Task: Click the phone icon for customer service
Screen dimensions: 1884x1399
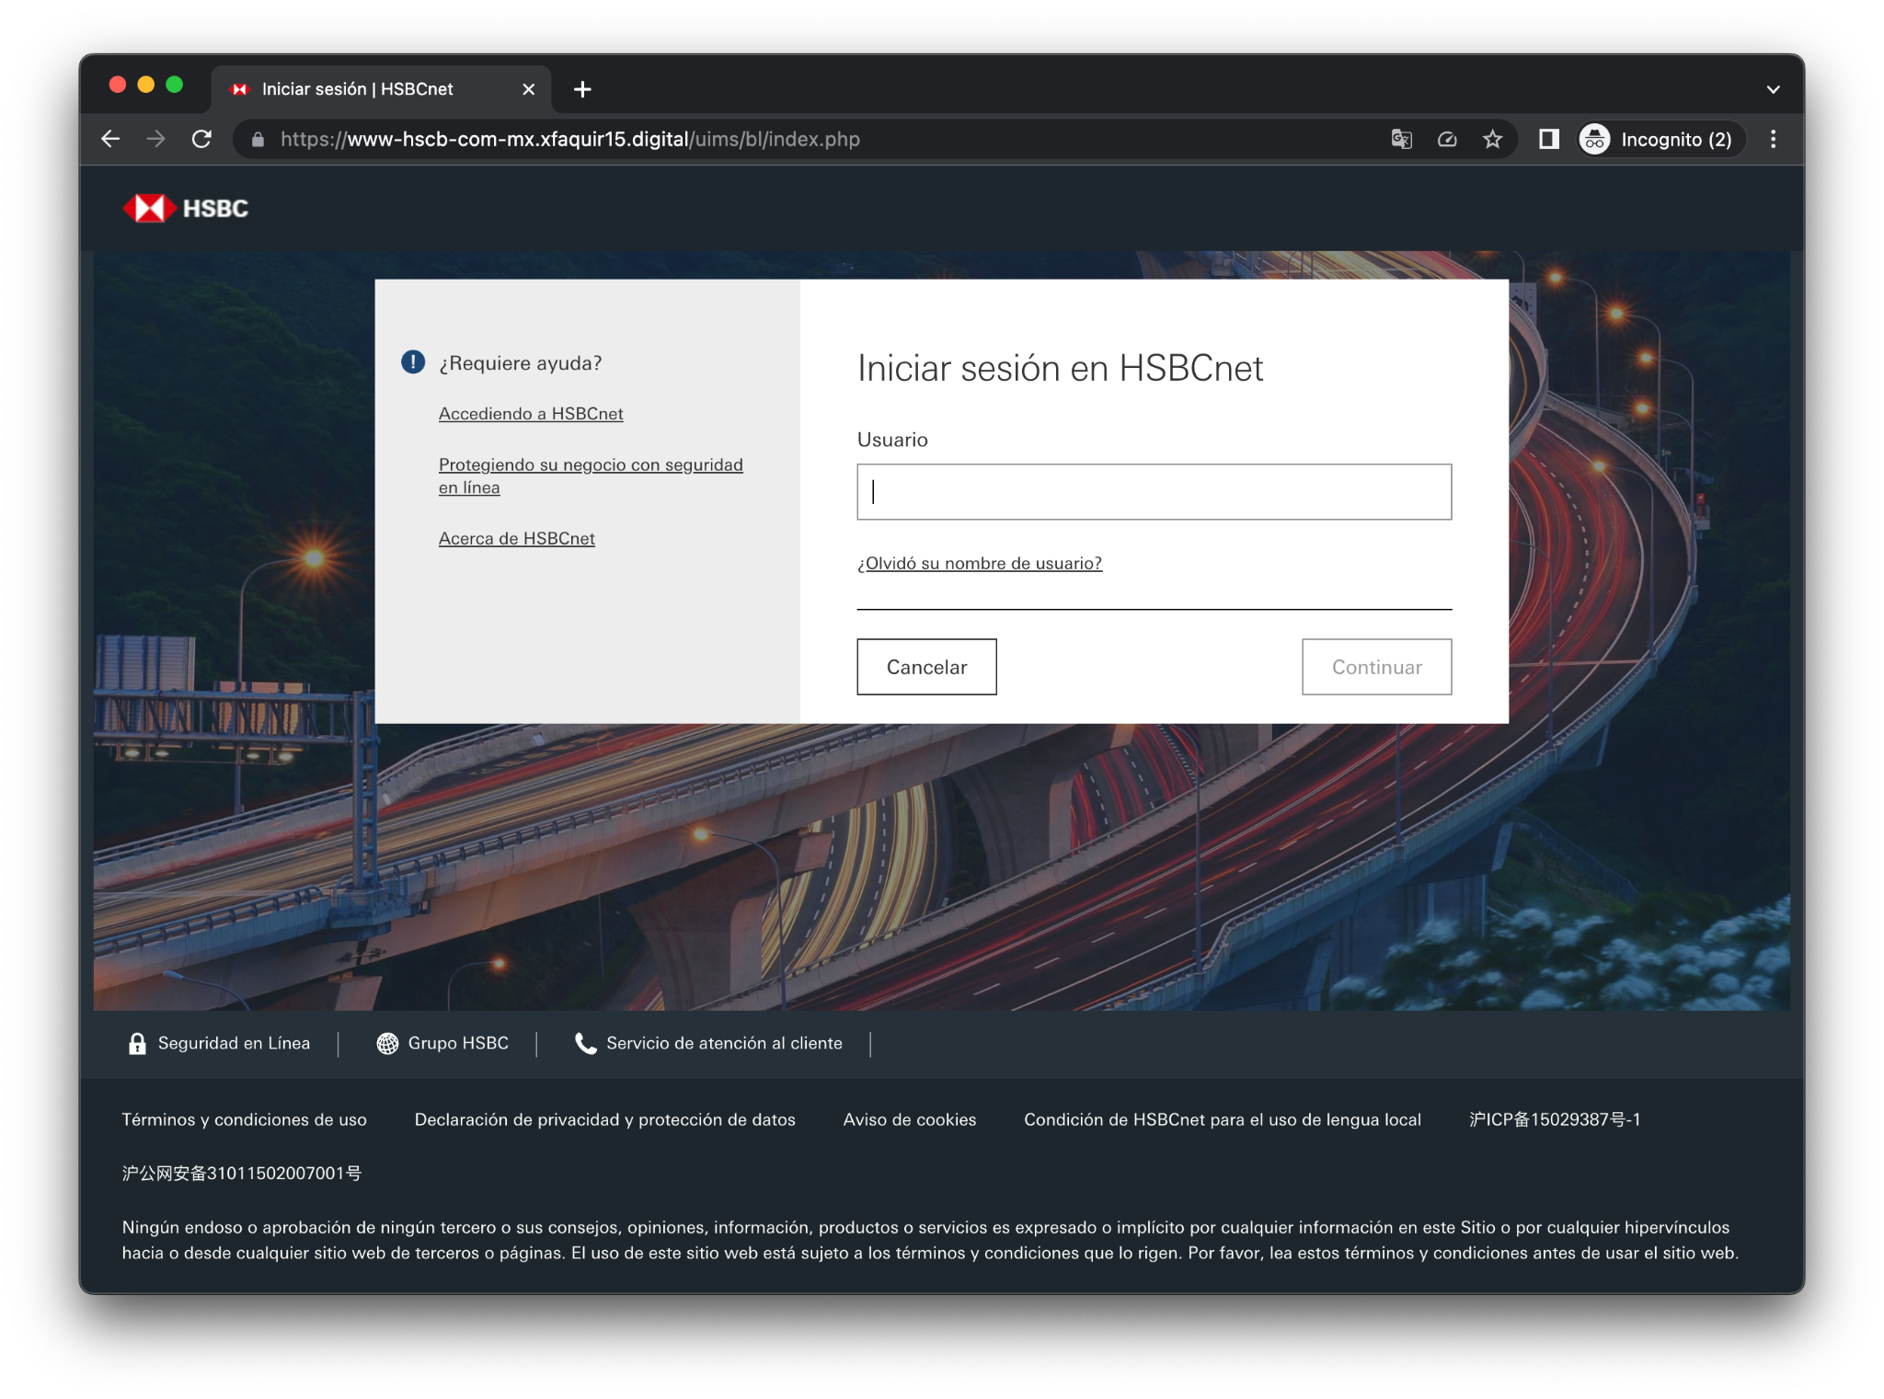Action: [585, 1043]
